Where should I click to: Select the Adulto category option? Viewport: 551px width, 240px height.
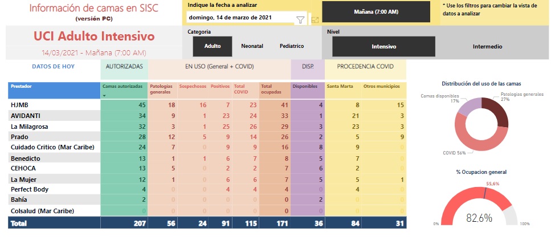(x=213, y=46)
